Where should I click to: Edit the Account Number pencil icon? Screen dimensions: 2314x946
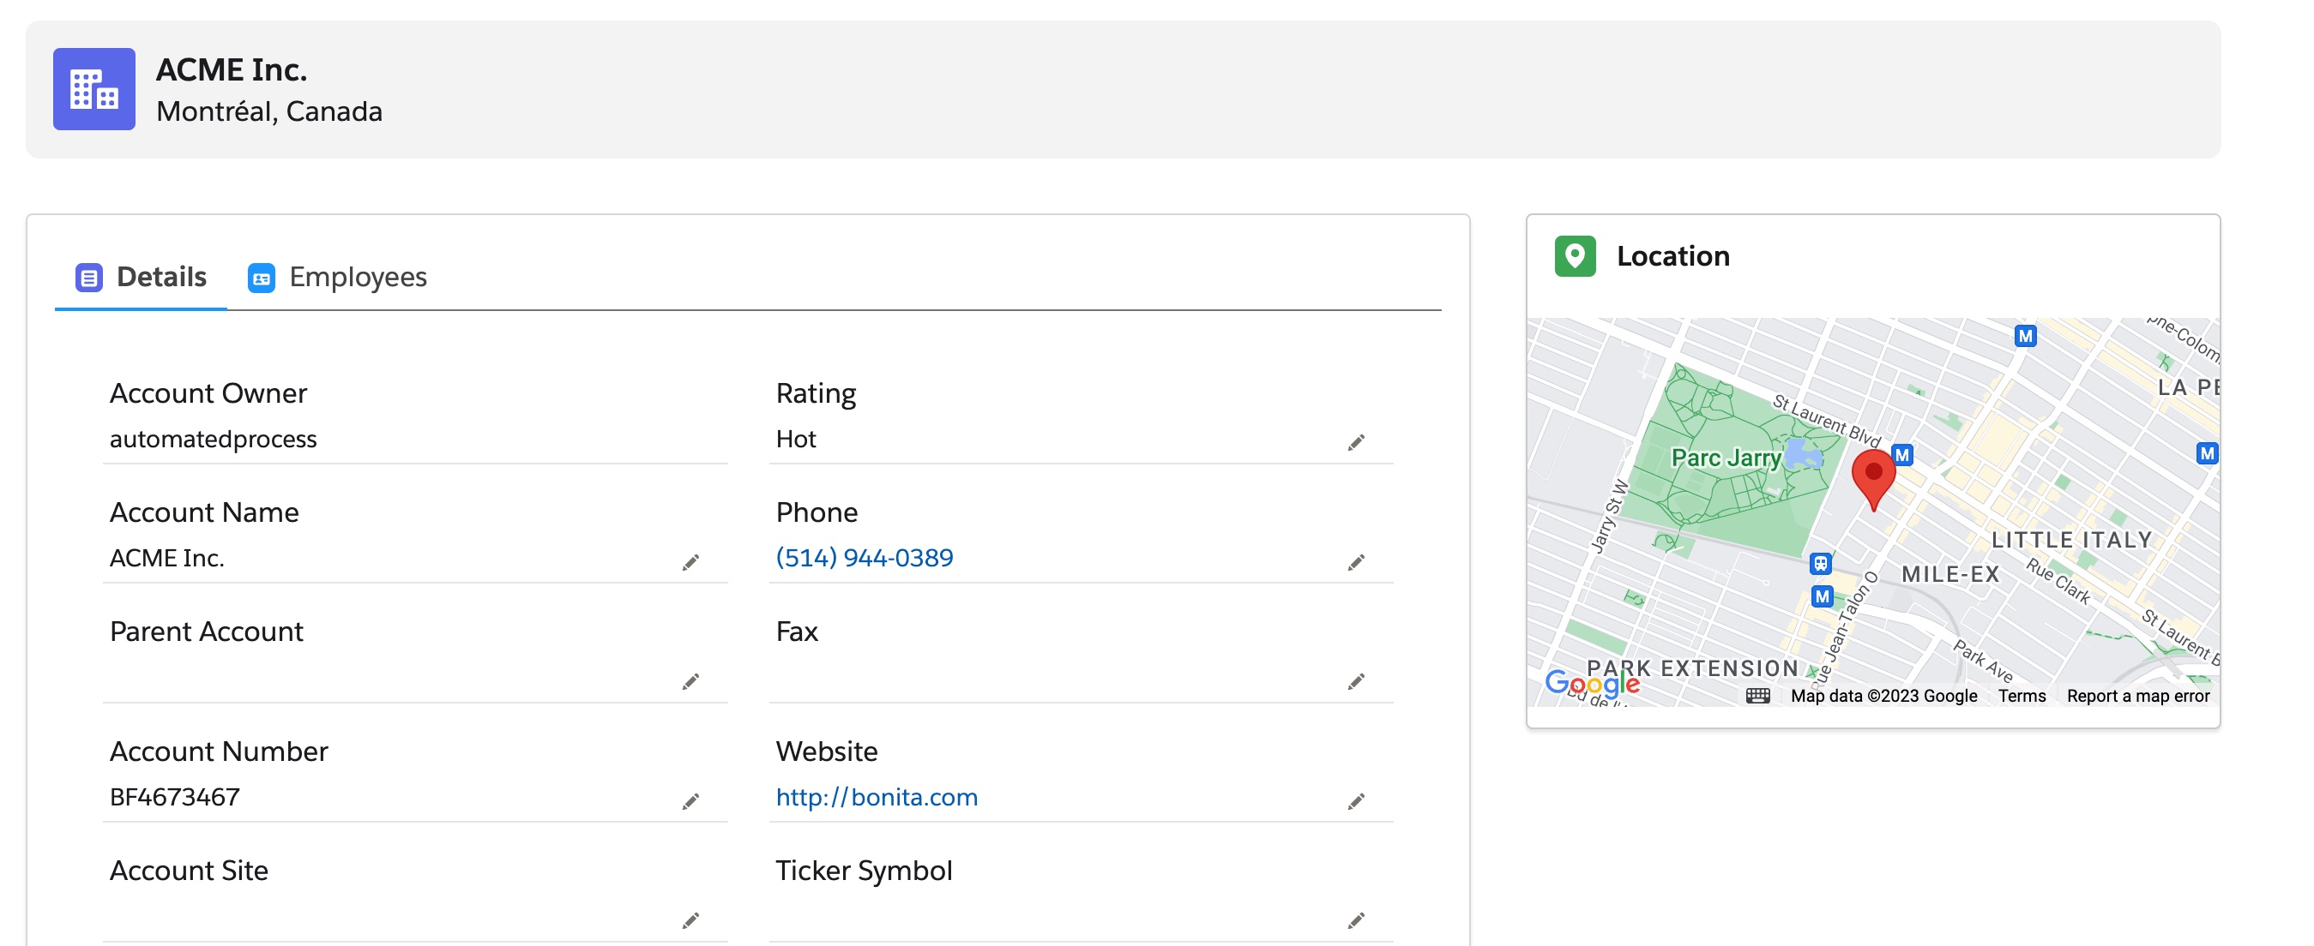click(x=690, y=800)
